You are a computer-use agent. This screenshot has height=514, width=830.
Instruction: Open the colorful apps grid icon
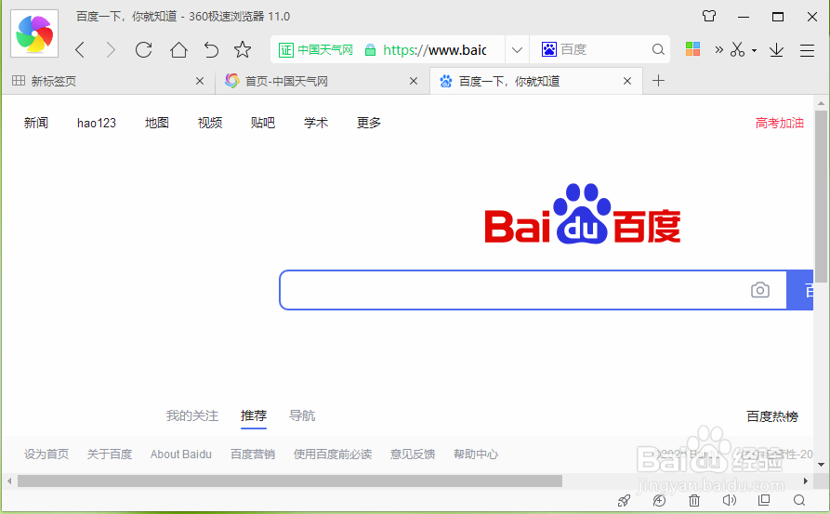pos(692,48)
